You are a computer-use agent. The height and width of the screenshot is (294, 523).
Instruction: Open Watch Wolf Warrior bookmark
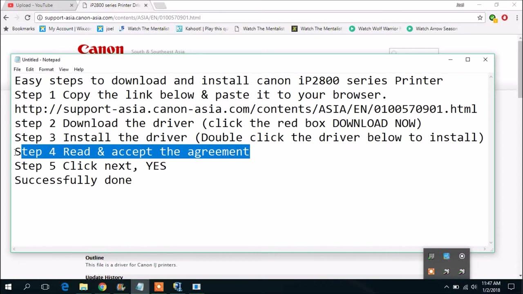375,29
